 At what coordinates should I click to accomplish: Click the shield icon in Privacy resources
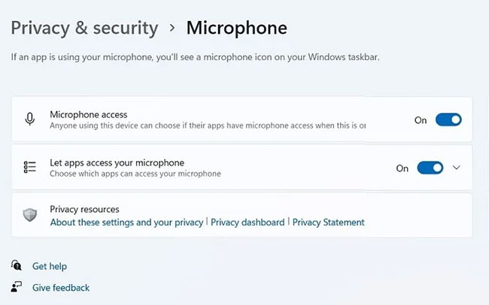[30, 216]
